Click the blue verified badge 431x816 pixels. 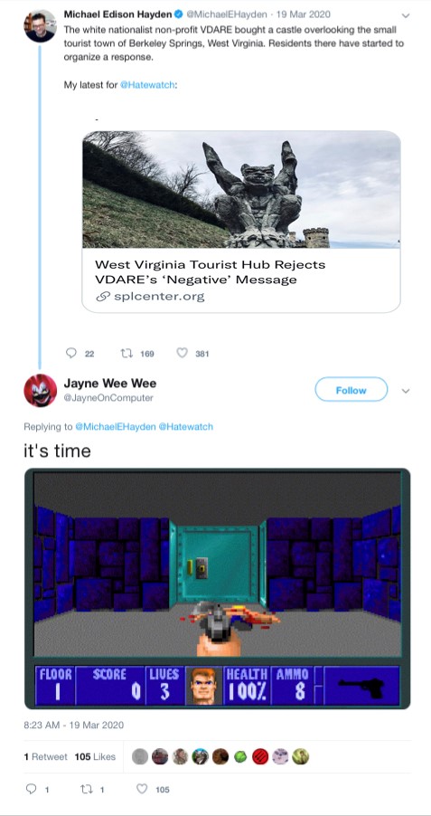[178, 14]
